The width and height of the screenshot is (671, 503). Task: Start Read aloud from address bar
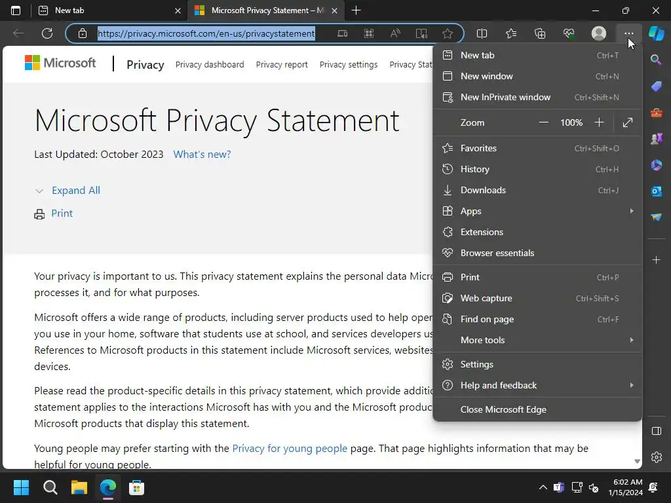coord(395,33)
